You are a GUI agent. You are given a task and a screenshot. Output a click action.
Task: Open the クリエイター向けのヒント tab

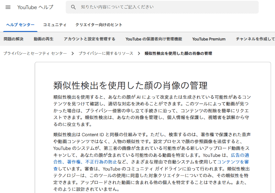tap(99, 25)
